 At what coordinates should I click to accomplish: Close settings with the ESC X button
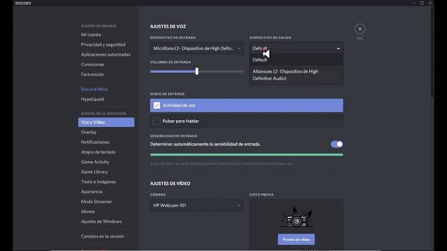click(x=360, y=29)
